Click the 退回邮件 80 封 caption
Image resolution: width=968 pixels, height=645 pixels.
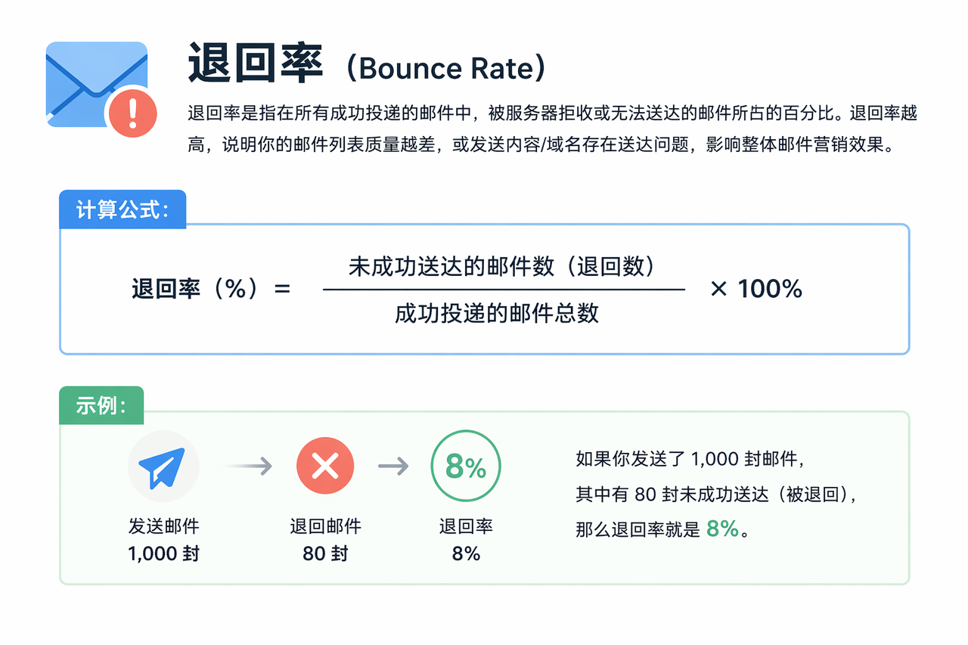coord(325,539)
